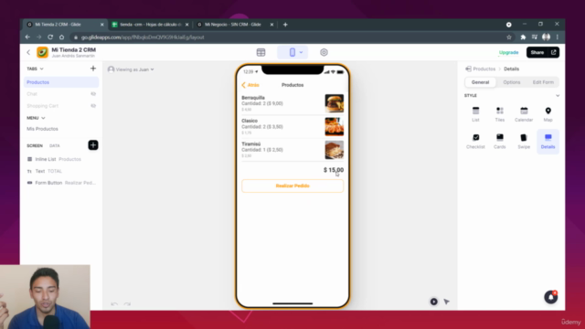Screen dimensions: 585x329
Task: Close the Mi Tienda 2 CRM browser tab
Action: 102,25
